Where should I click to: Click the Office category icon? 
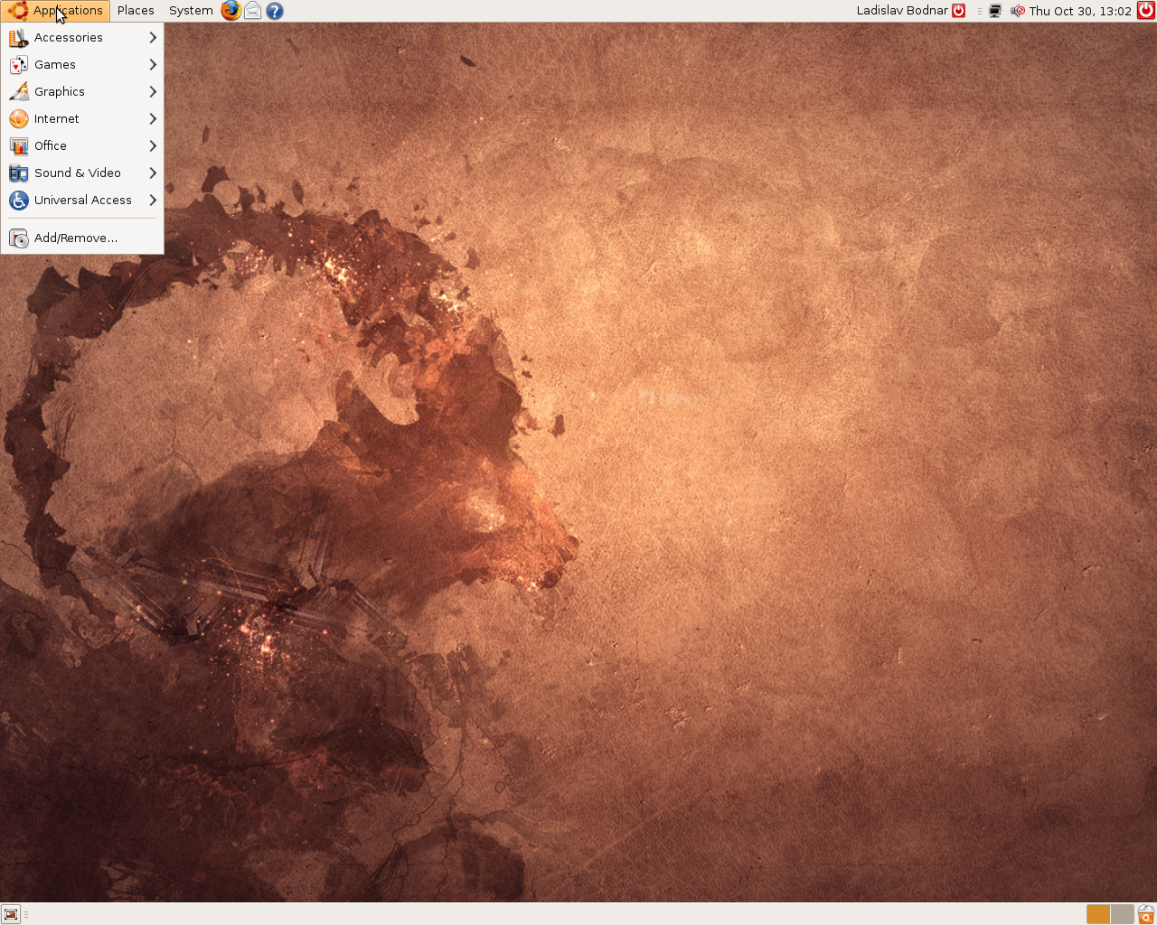19,146
